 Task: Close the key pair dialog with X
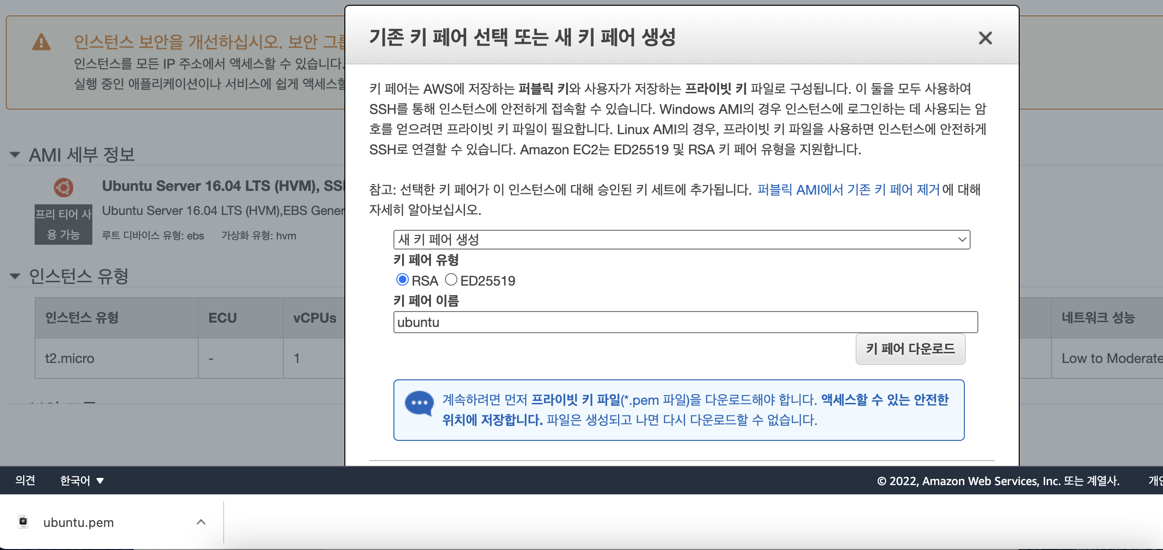(985, 38)
